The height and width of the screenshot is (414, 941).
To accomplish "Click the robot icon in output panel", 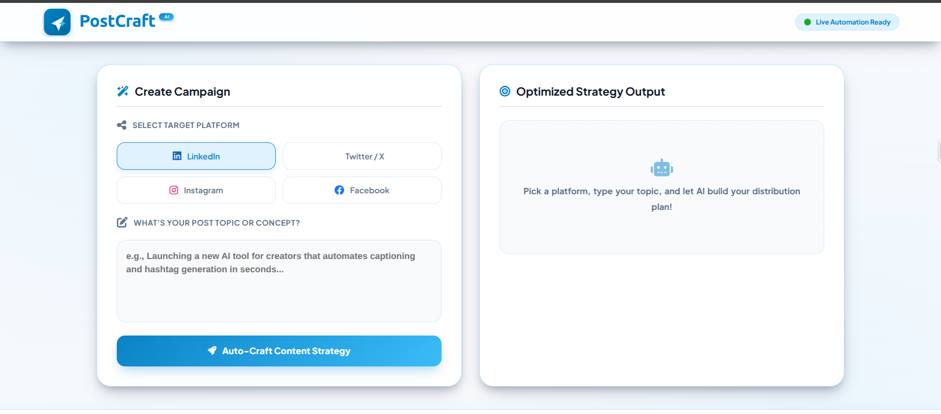I will (662, 168).
